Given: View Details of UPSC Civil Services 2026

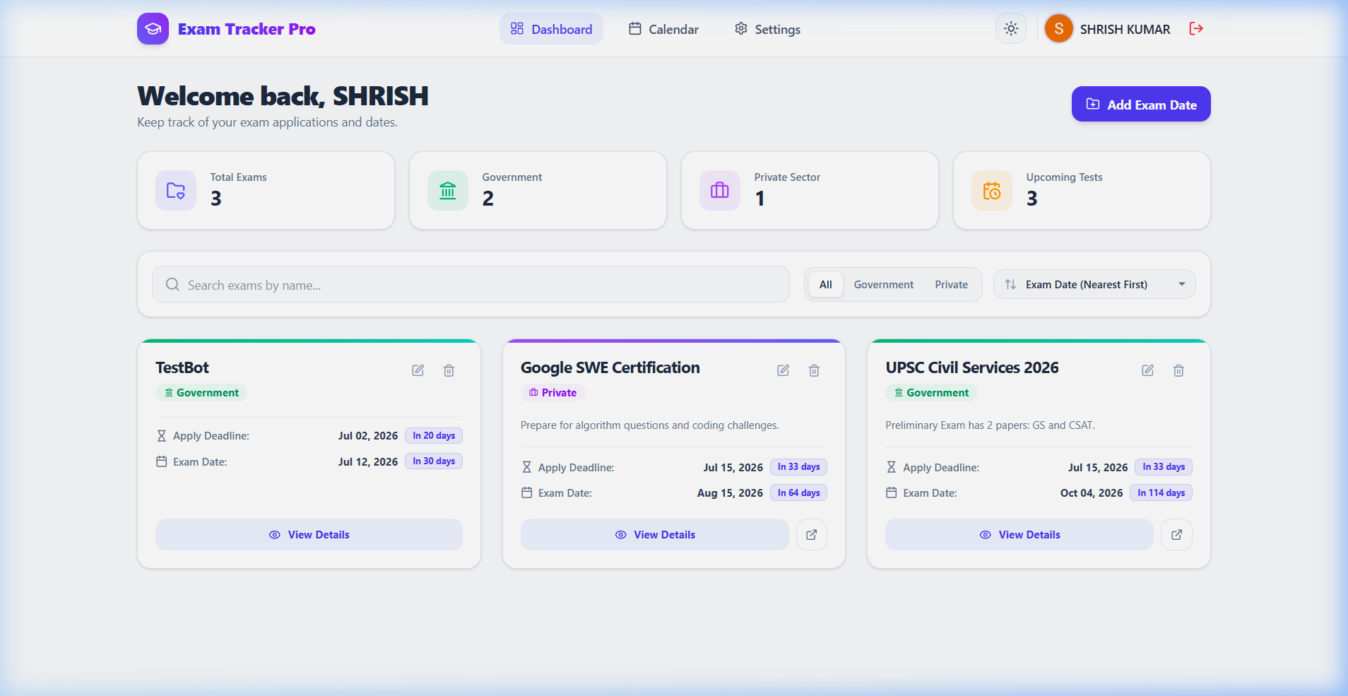Looking at the screenshot, I should click(1019, 535).
